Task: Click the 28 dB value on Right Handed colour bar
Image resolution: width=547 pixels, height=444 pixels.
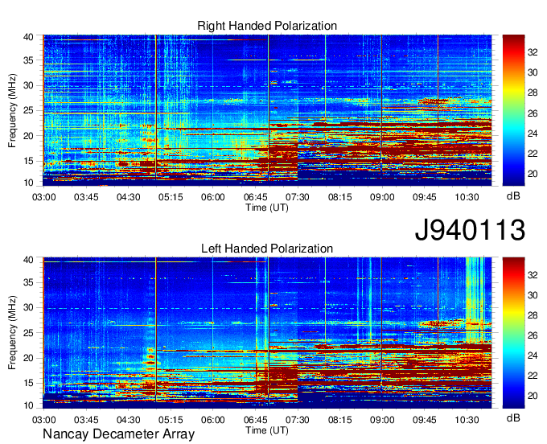Action: (x=533, y=92)
